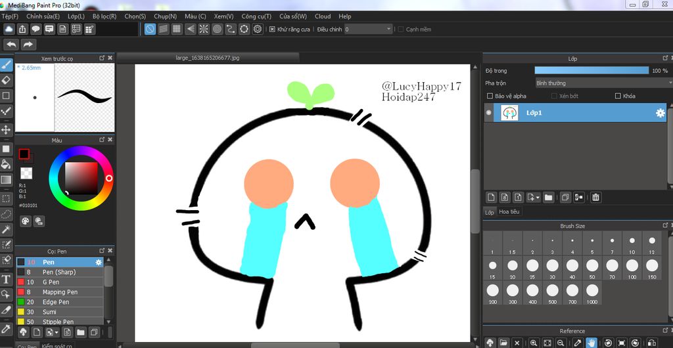The image size is (673, 348).
Task: Select the G Pen brush
Action: coord(60,282)
